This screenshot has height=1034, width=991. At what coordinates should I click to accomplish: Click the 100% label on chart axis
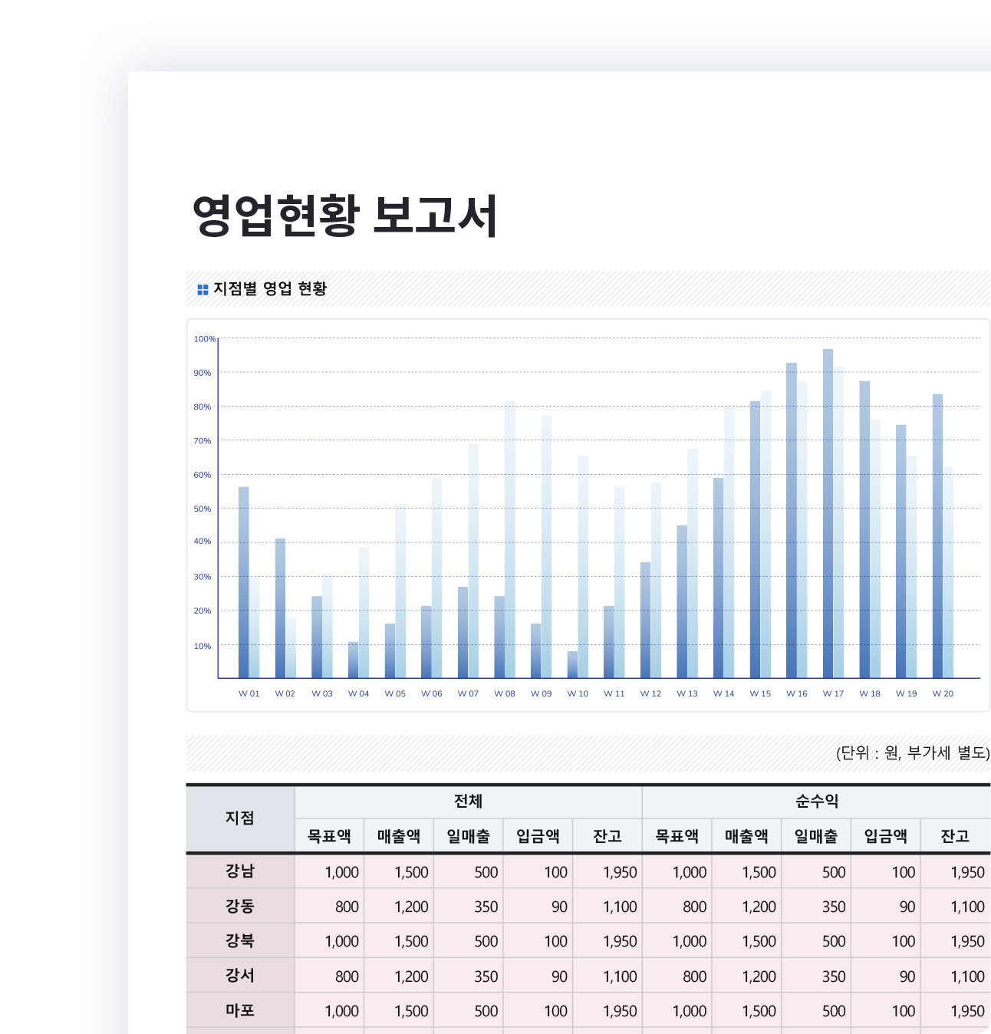click(x=205, y=339)
